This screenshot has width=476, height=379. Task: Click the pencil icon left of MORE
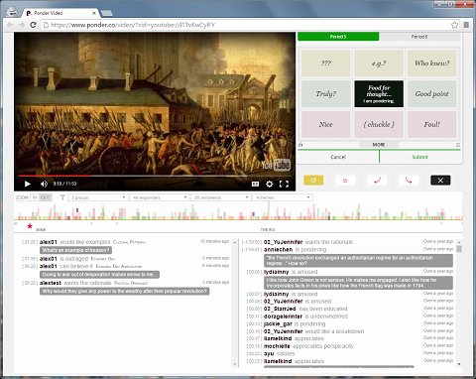[x=300, y=145]
